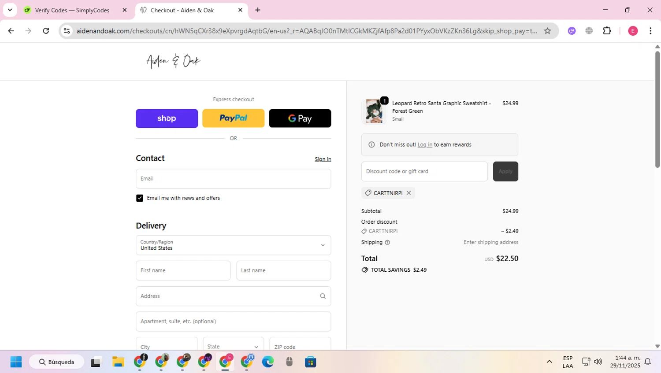Click the shipping help question-mark icon
Screen dimensions: 661x373
[x=387, y=243]
